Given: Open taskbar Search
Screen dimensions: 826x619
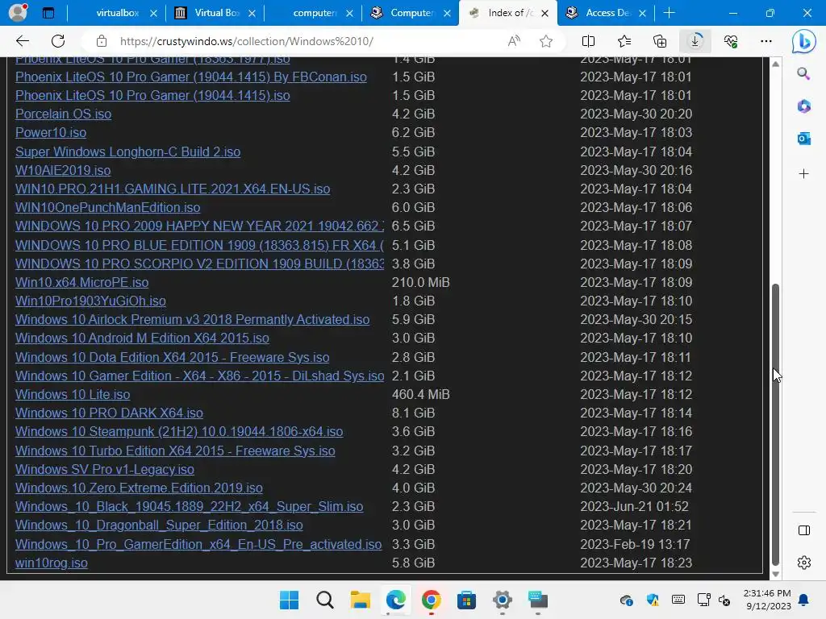Looking at the screenshot, I should coord(324,600).
